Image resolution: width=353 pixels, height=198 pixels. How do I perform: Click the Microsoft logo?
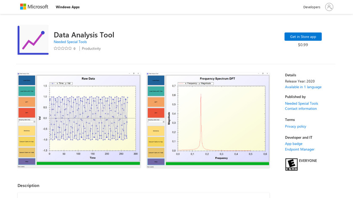coord(34,7)
